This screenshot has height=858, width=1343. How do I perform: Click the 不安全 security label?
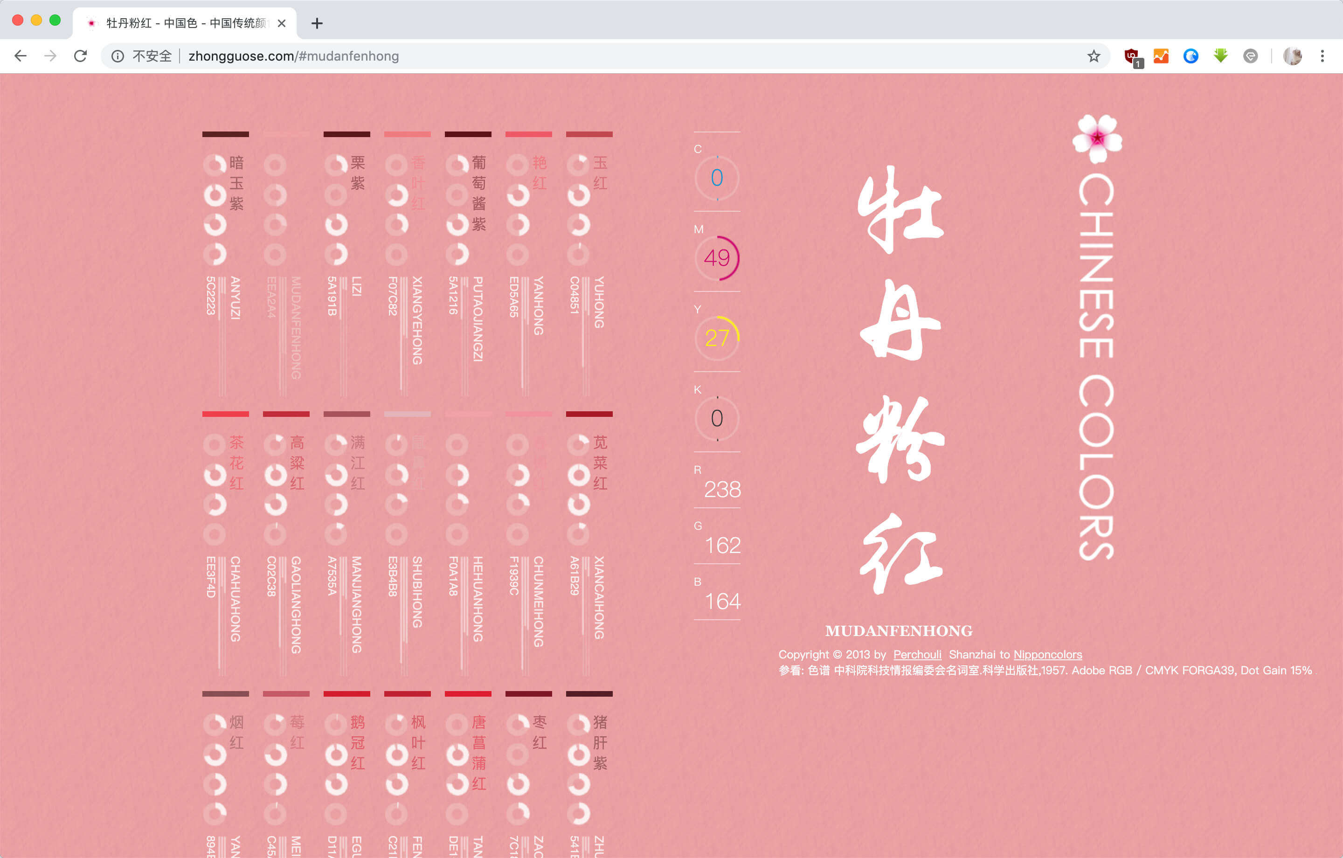point(152,56)
